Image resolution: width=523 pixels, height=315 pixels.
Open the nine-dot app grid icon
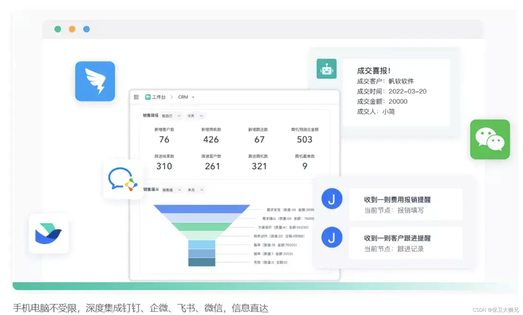[x=136, y=97]
